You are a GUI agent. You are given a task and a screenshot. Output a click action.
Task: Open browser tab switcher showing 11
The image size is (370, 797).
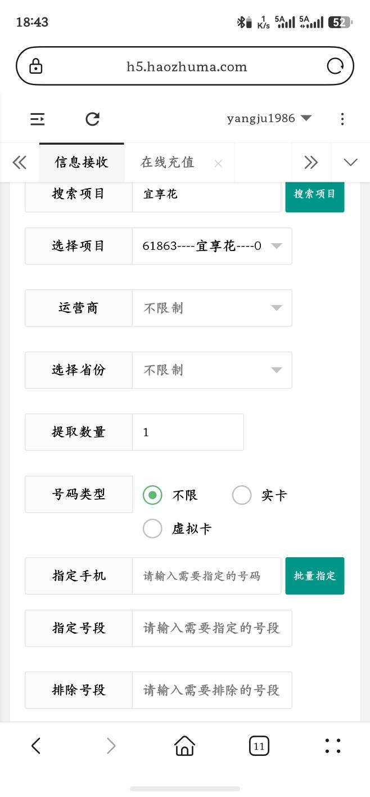(x=259, y=746)
